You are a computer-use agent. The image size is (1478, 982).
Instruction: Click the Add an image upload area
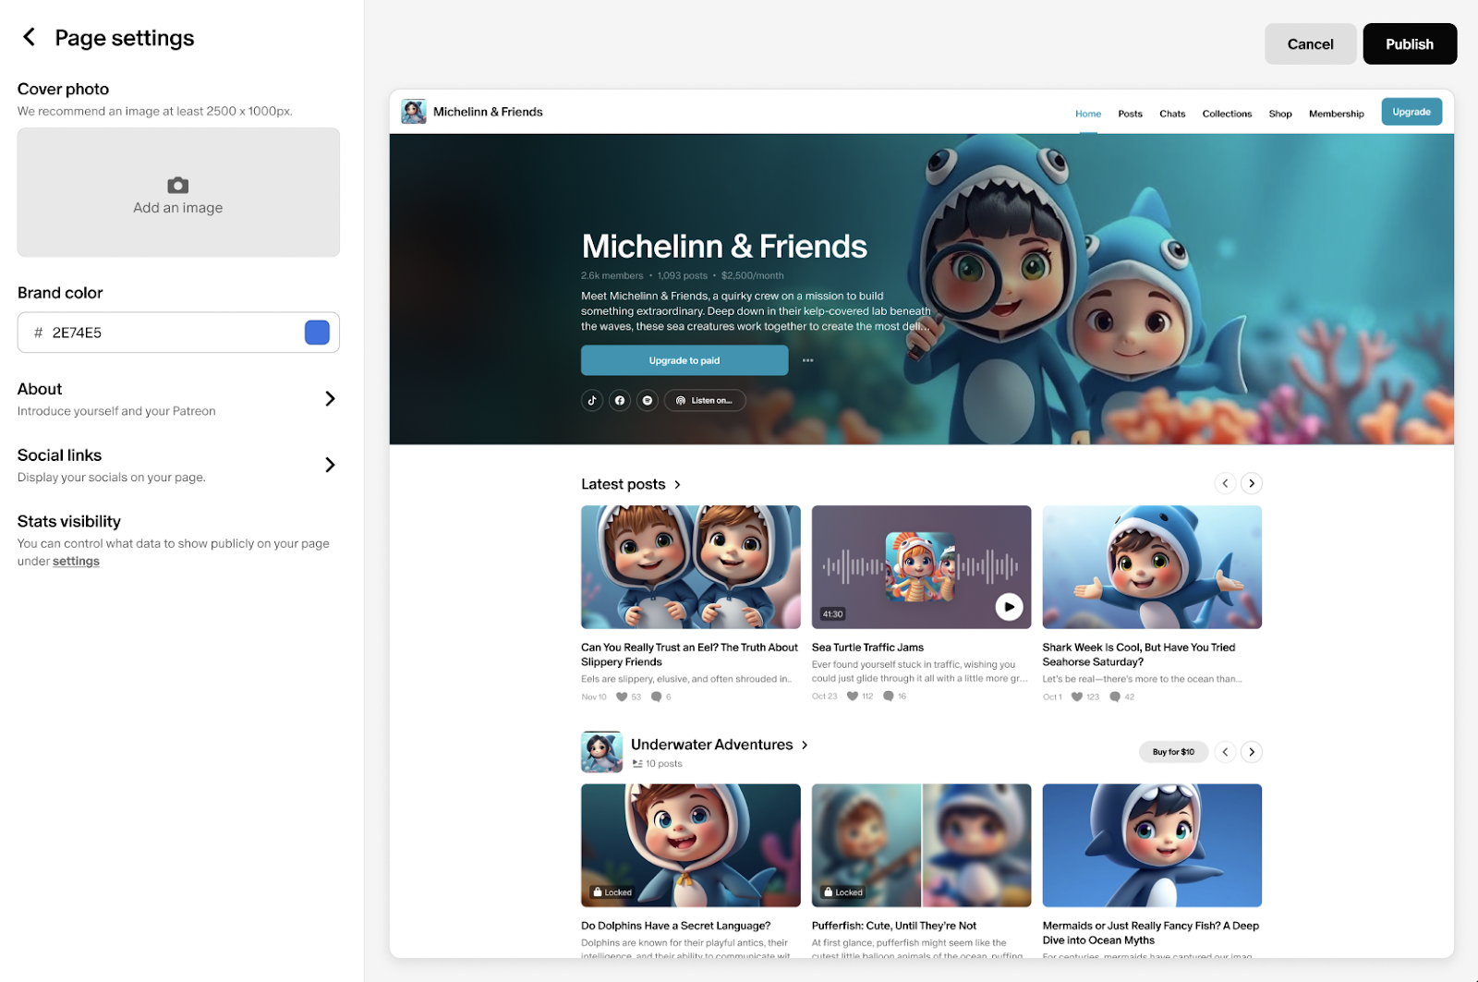178,192
